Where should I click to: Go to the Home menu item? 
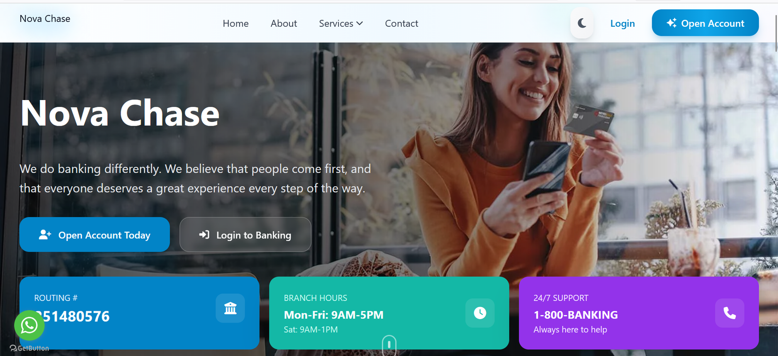coord(235,23)
